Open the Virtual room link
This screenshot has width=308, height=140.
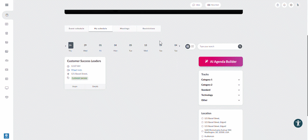[76, 70]
